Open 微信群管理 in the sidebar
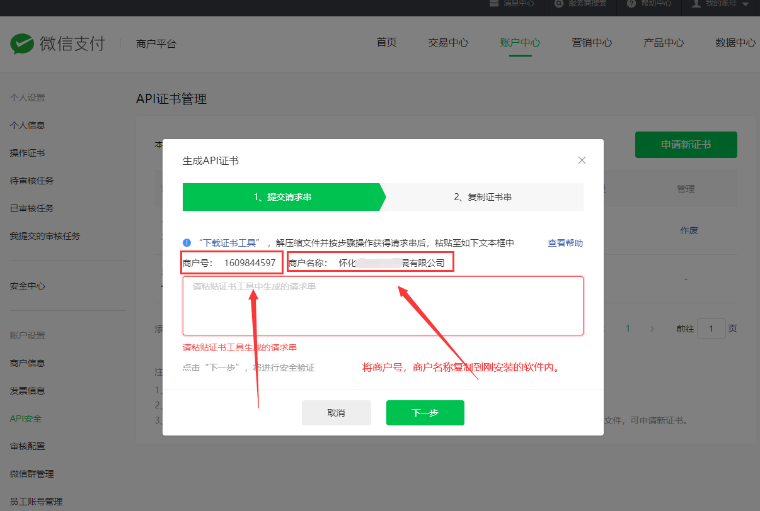 point(32,474)
